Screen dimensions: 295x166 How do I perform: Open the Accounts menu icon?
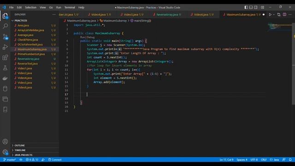pos(5,142)
